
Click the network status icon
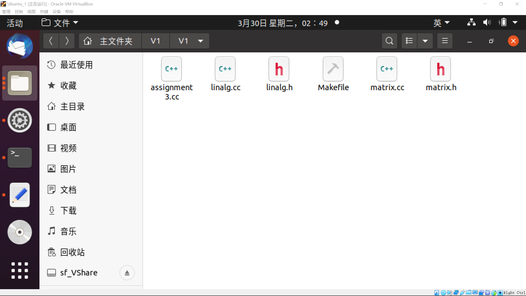click(x=471, y=22)
